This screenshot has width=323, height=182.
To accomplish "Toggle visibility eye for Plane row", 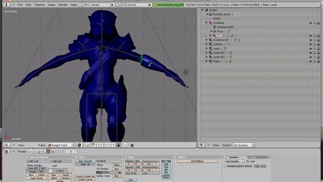I will pos(311,61).
